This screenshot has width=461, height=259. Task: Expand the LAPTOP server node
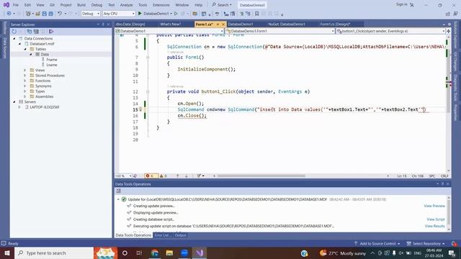19,107
